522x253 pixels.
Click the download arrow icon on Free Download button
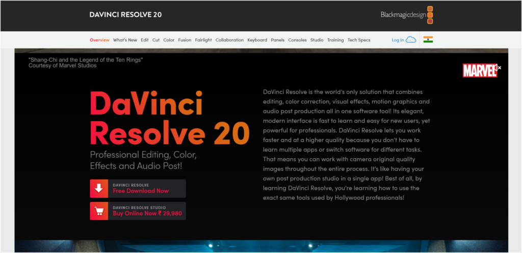[x=99, y=189]
